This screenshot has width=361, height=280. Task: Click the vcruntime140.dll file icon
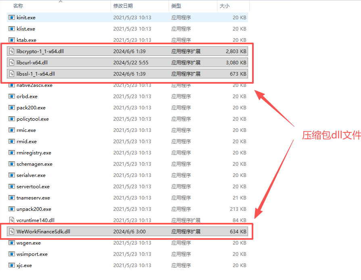(x=12, y=220)
